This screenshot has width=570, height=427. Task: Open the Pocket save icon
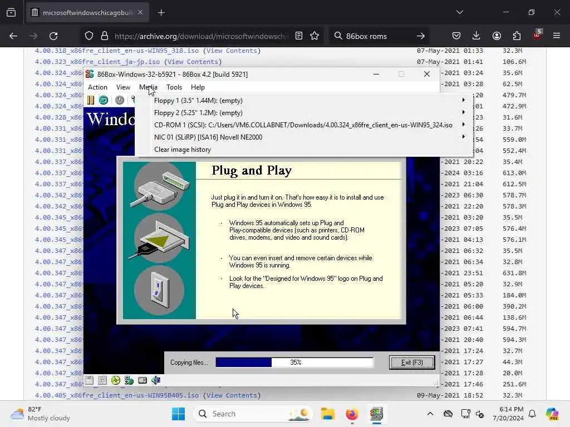coord(456,36)
